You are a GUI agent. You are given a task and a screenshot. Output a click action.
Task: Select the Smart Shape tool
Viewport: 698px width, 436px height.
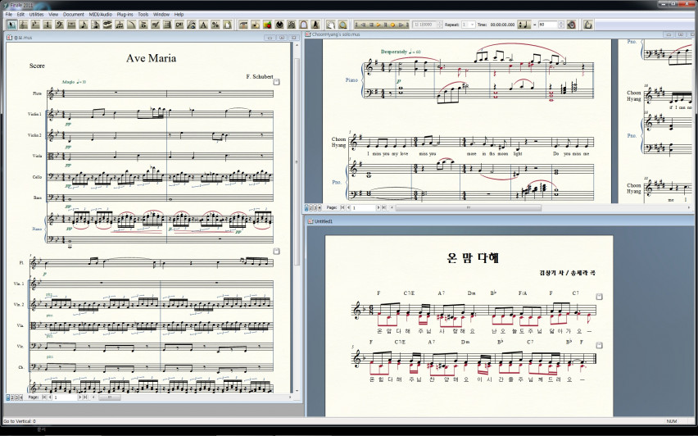pyautogui.click(x=131, y=25)
